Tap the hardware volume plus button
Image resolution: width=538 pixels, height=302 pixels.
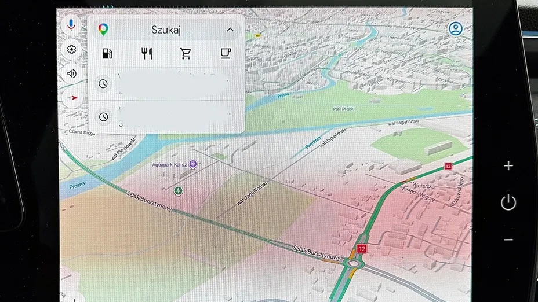[x=508, y=166]
